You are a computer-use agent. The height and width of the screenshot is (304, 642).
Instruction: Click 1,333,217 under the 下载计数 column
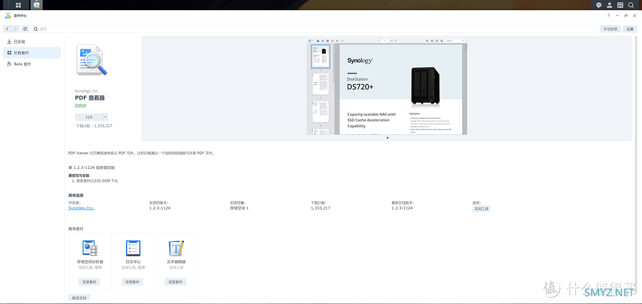(x=320, y=208)
